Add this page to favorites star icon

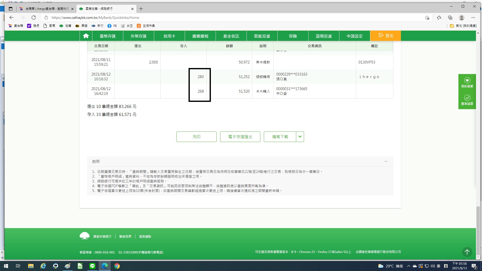point(427,18)
